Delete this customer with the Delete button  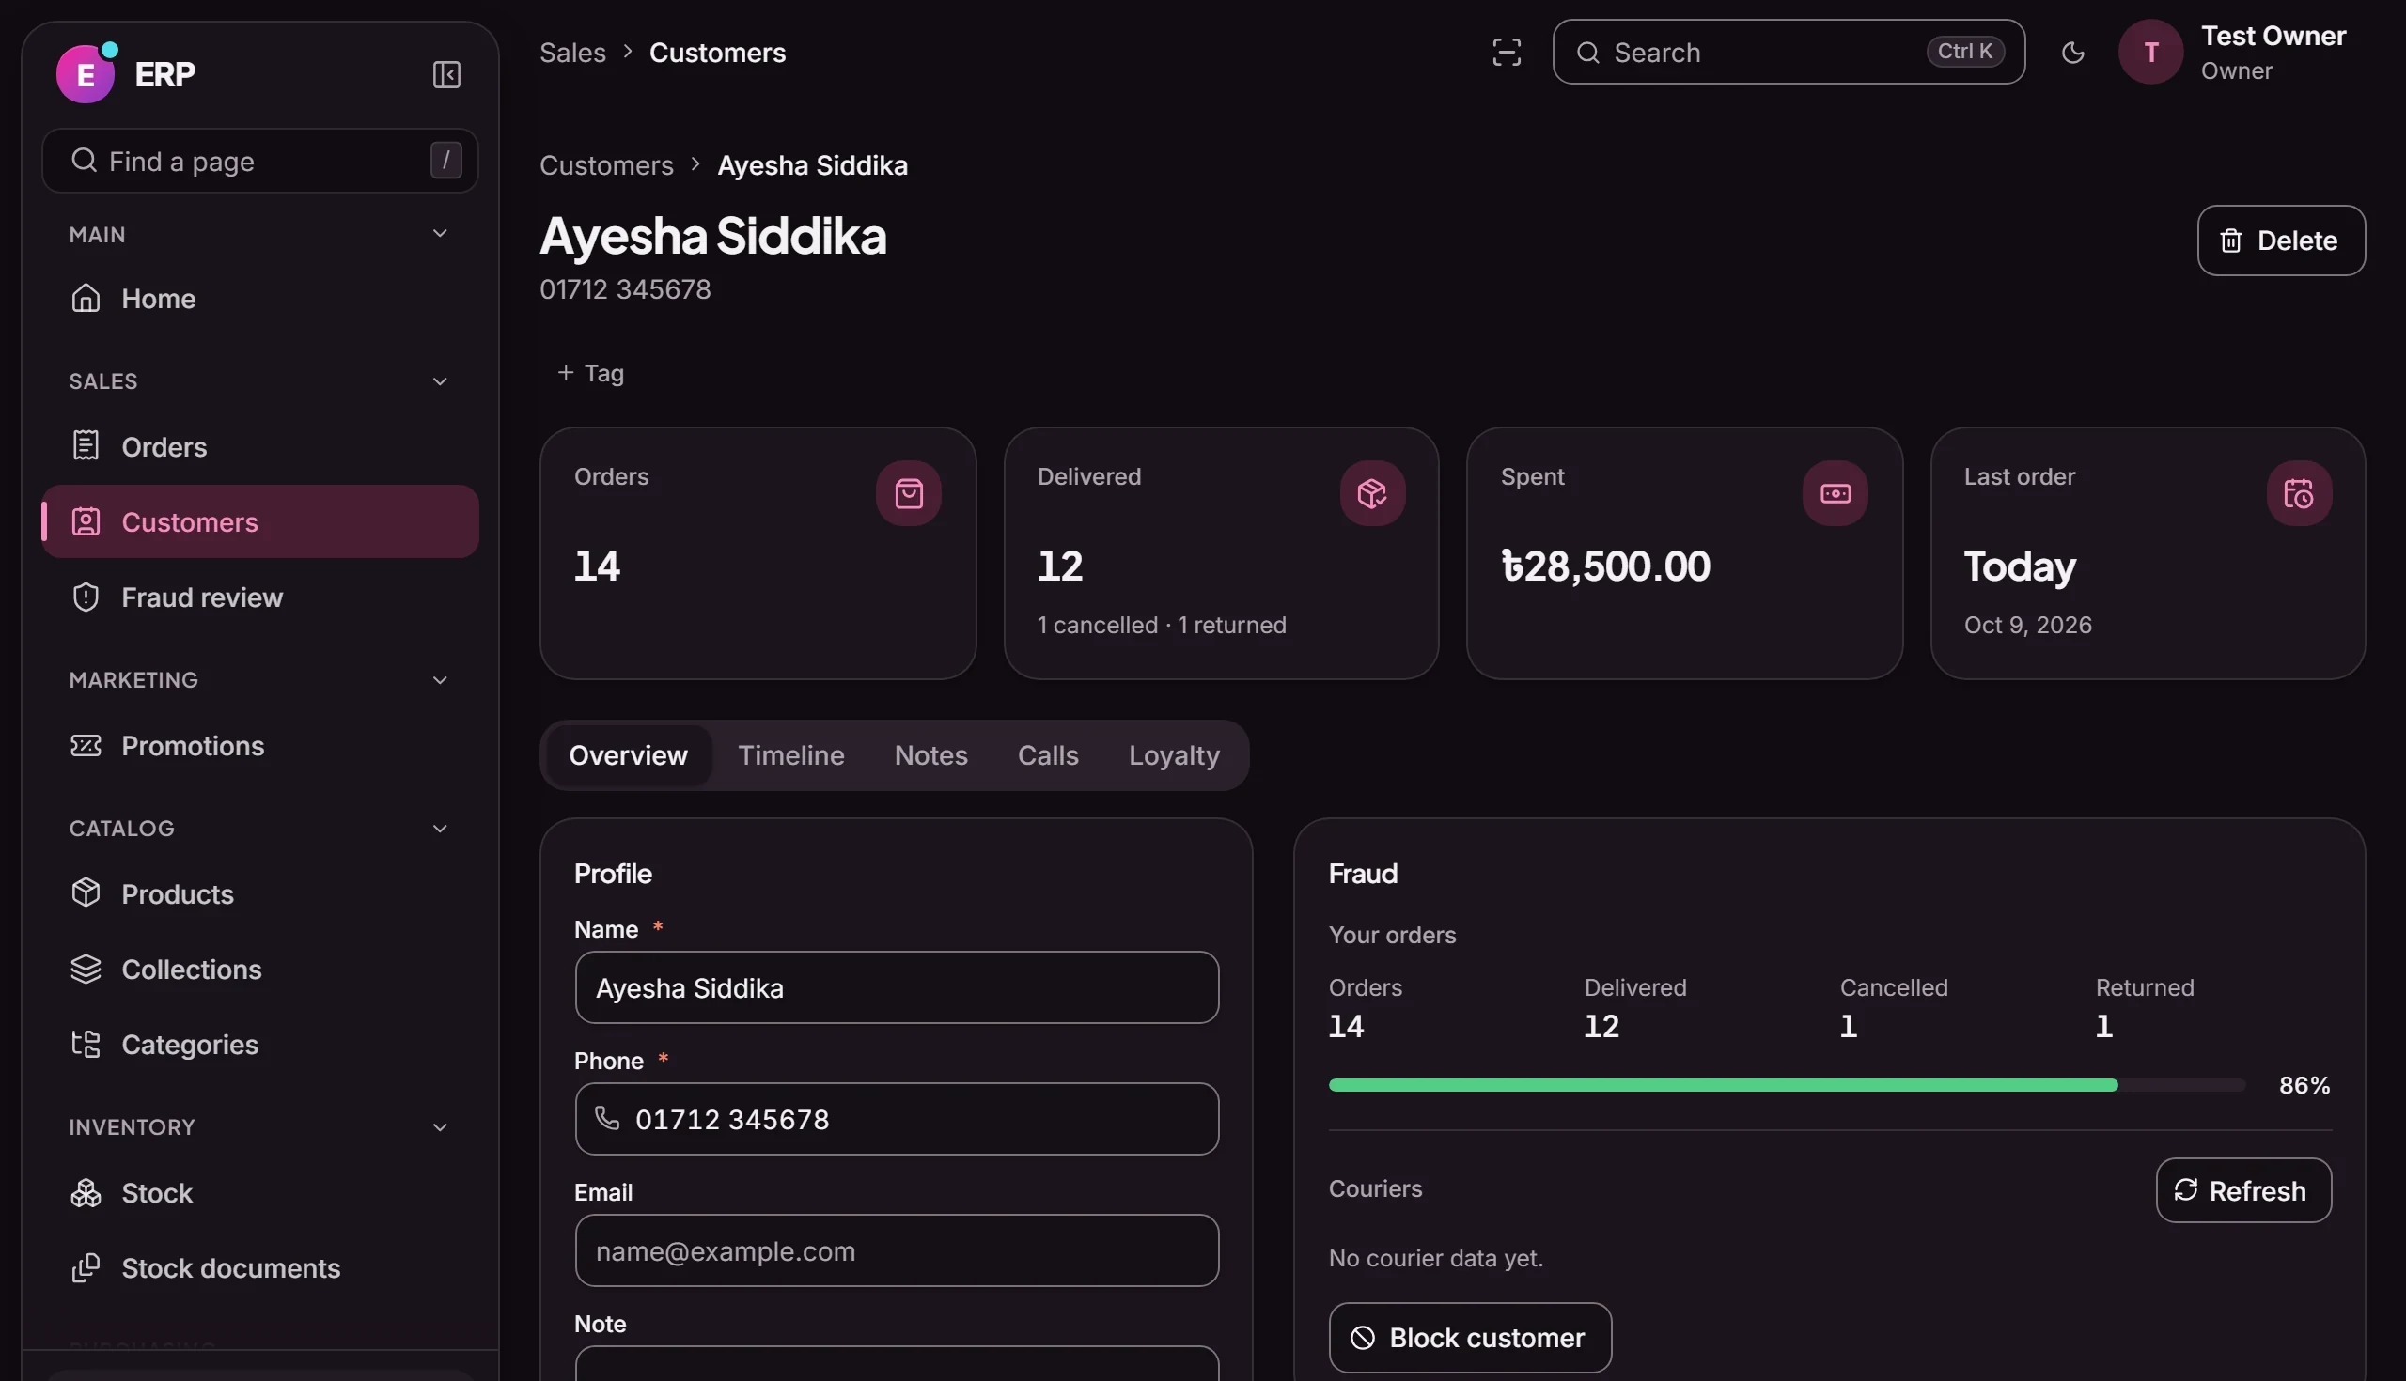click(x=2281, y=240)
